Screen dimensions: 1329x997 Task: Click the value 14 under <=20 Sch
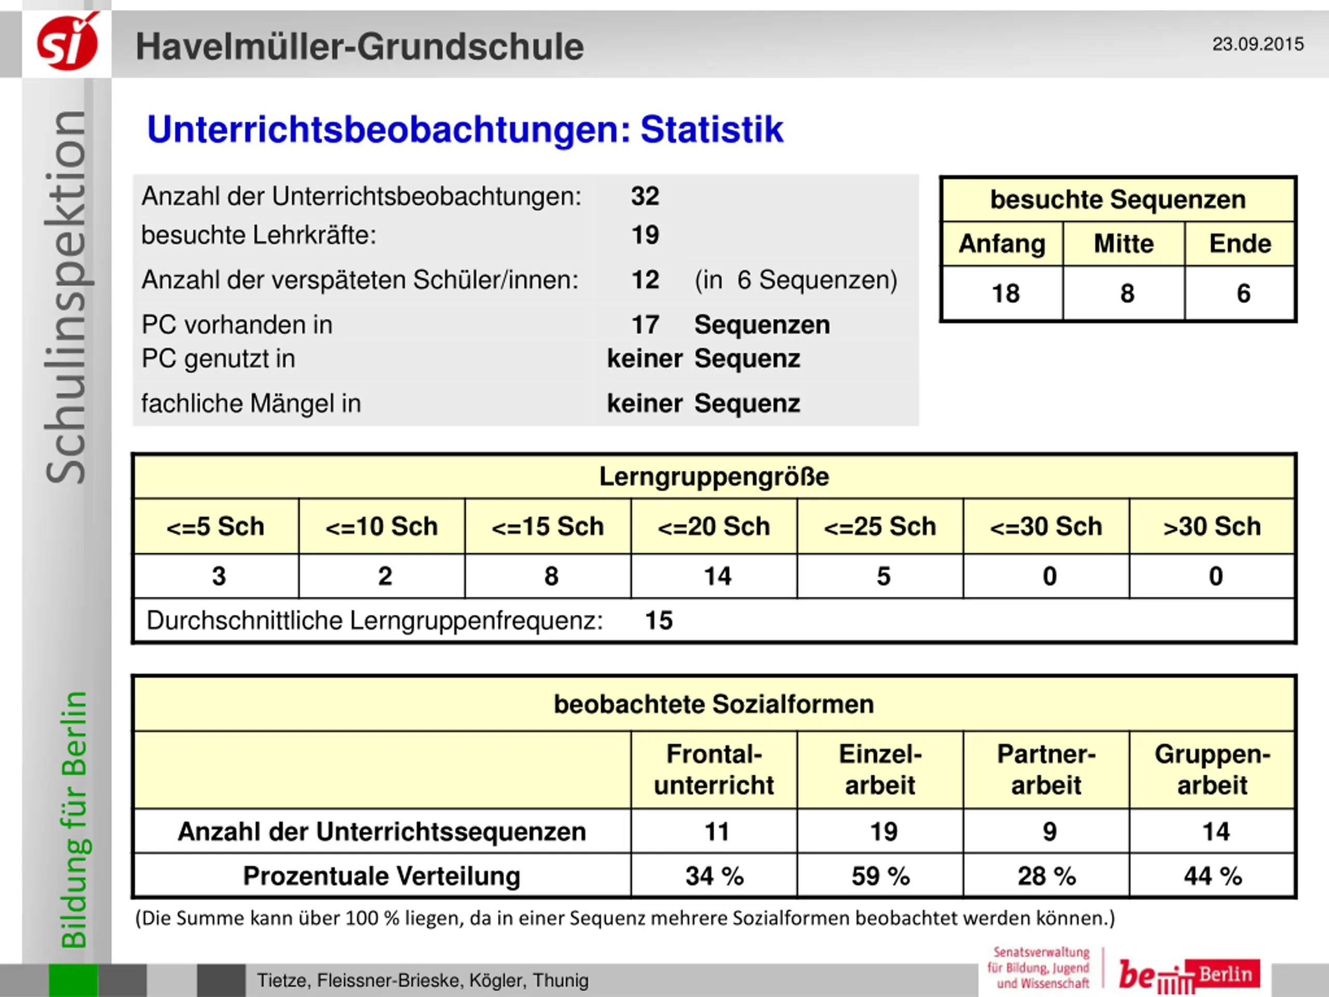716,576
